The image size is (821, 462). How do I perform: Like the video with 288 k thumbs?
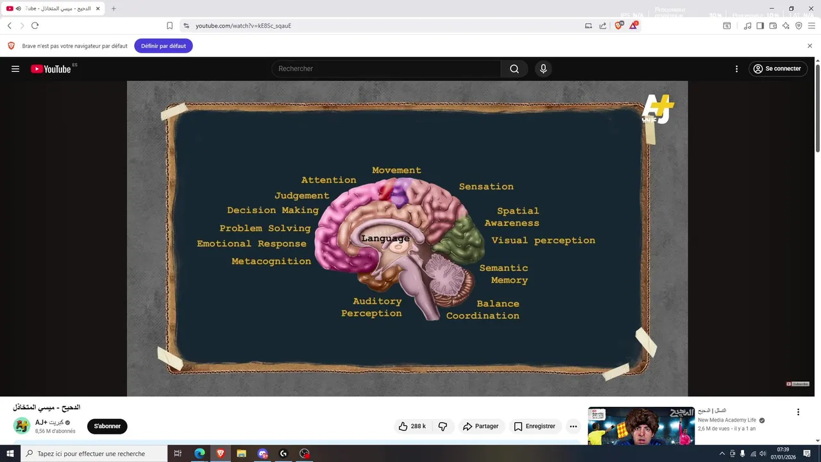(x=412, y=426)
